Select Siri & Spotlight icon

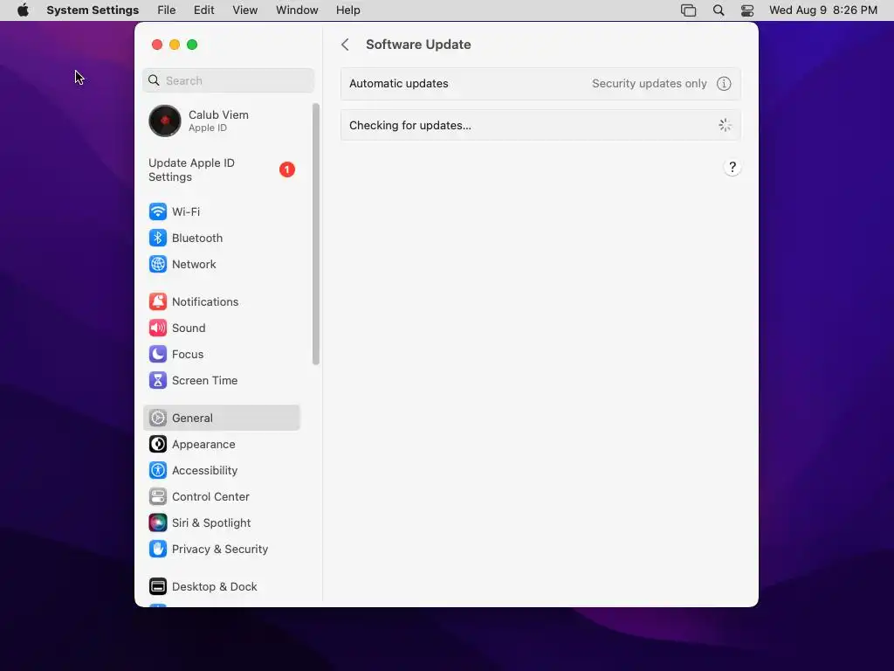click(158, 523)
